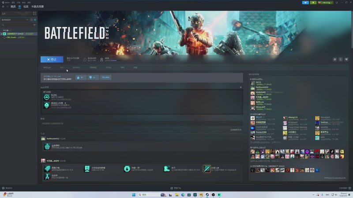Click the achievements trophy icon

pos(101,59)
